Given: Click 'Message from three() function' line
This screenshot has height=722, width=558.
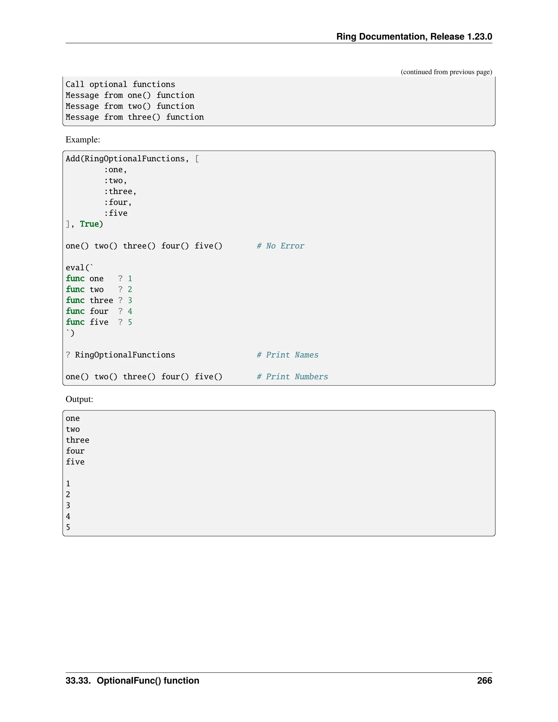Looking at the screenshot, I should tap(135, 117).
